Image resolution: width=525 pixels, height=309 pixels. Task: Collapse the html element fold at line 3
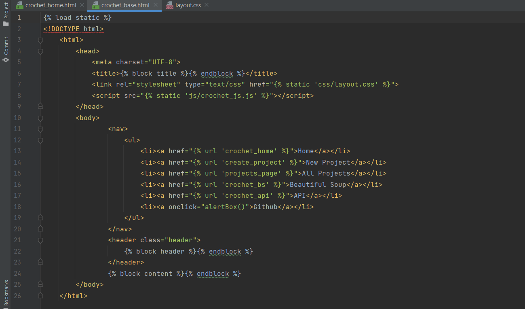tap(40, 40)
